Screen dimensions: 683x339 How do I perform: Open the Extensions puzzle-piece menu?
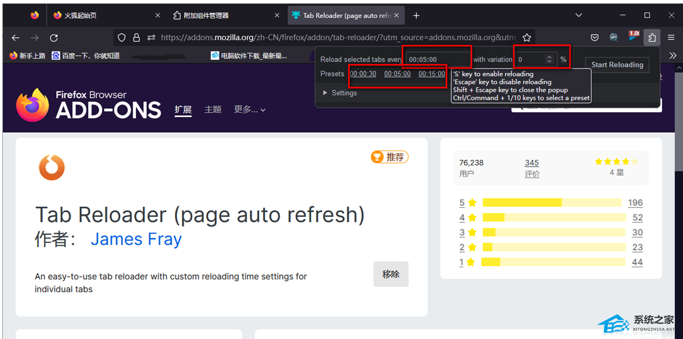[x=652, y=38]
